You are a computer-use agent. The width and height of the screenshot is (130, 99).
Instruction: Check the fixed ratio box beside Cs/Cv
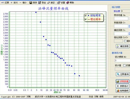[125, 41]
